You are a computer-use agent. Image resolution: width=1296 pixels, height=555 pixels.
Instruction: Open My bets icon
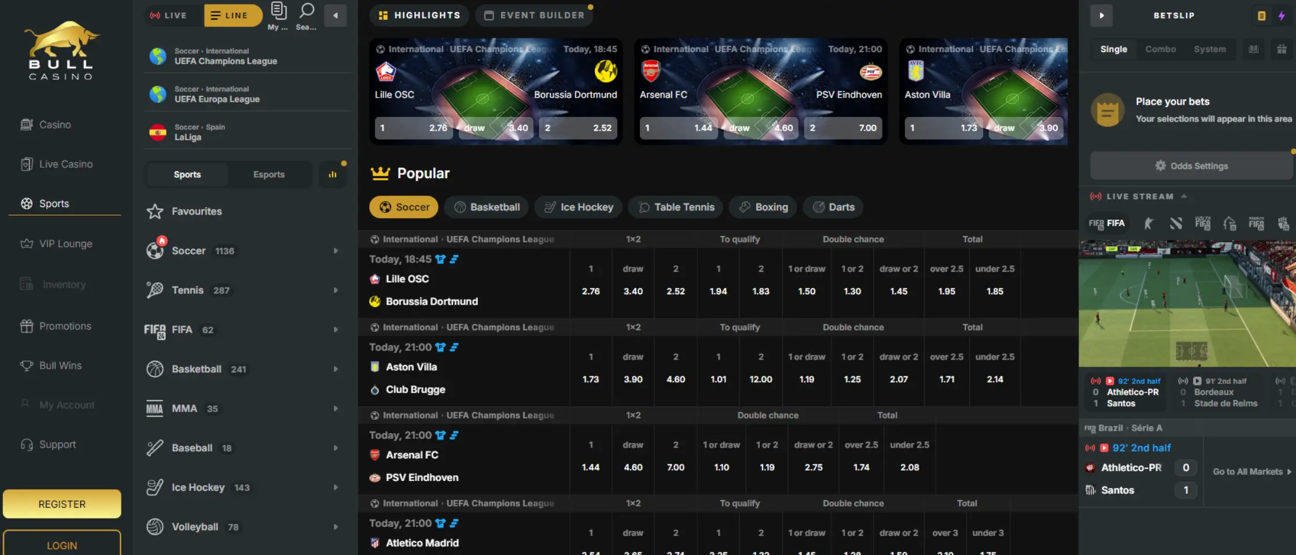278,16
